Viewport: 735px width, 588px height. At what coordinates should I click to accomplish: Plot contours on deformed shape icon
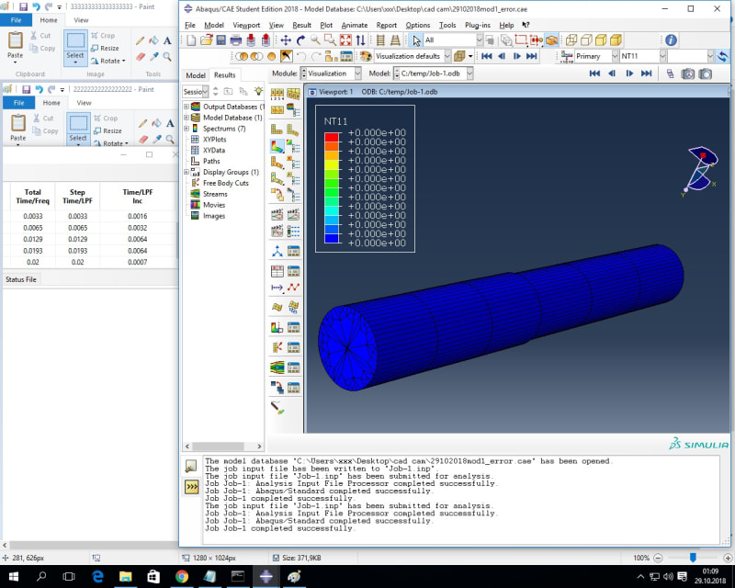[277, 146]
